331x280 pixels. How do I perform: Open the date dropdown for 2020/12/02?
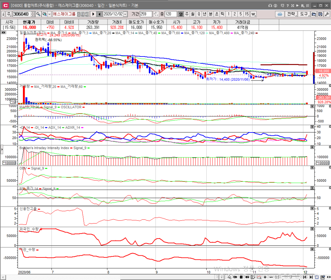[x=125, y=14]
